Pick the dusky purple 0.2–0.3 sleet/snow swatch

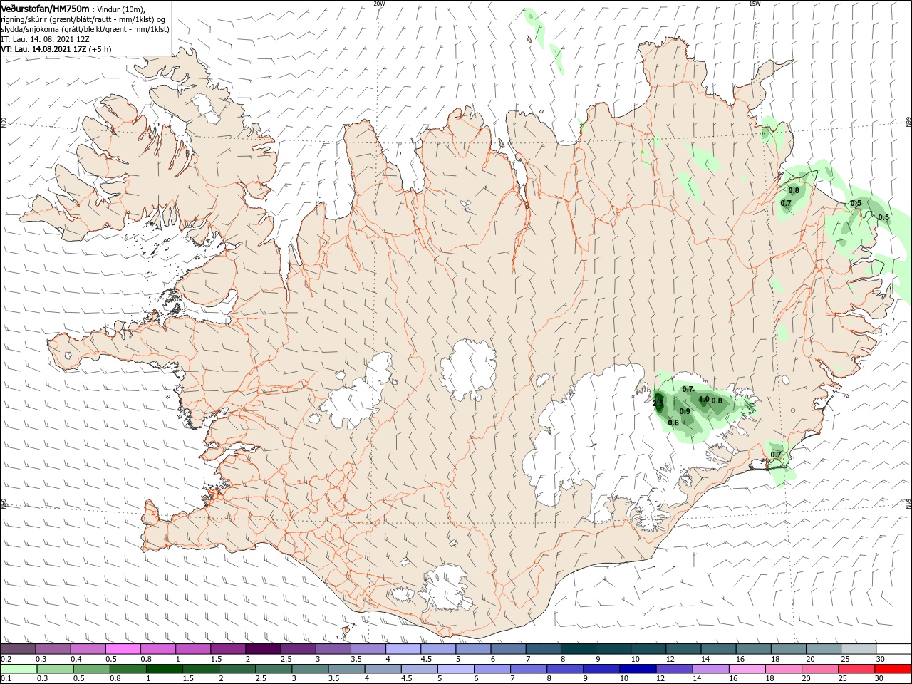pos(19,649)
